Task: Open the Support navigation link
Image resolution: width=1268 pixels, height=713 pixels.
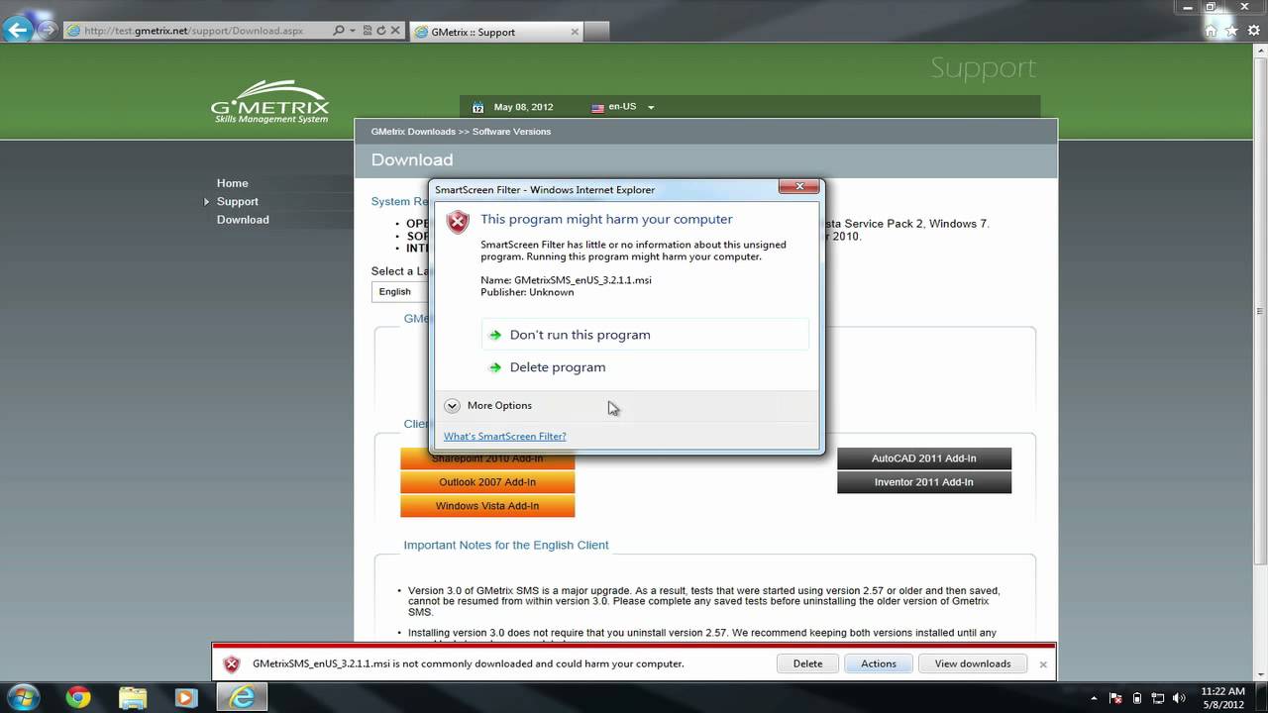Action: 238,201
